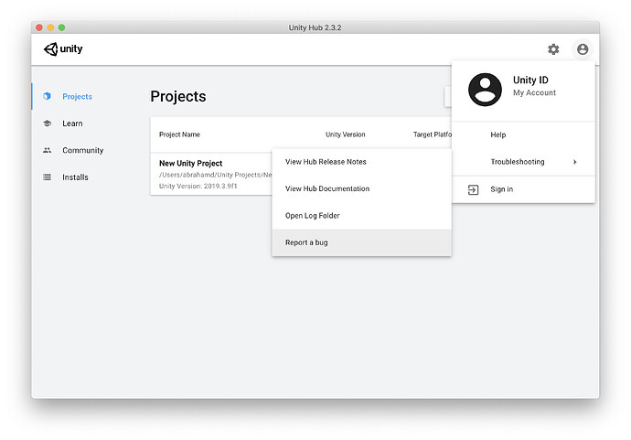Expand the Troubleshooting submenu arrow
The width and height of the screenshot is (631, 440).
575,162
